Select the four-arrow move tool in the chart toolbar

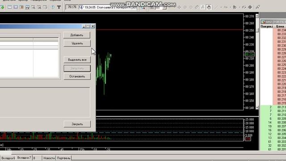click(179, 7)
